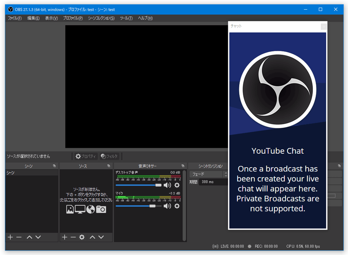Minimize the OBS window
The height and width of the screenshot is (255, 348).
[306, 9]
